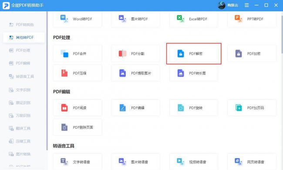Open the hamburger menu in title bar

point(246,5)
